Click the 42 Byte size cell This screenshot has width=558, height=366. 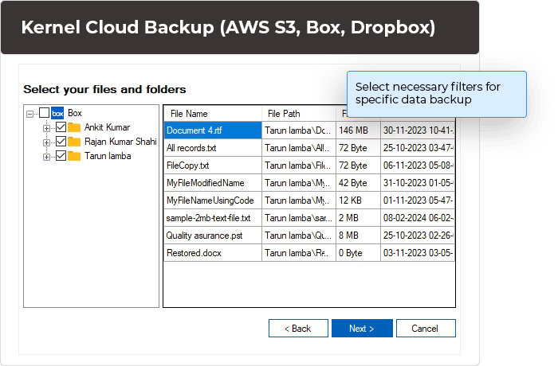tap(358, 183)
